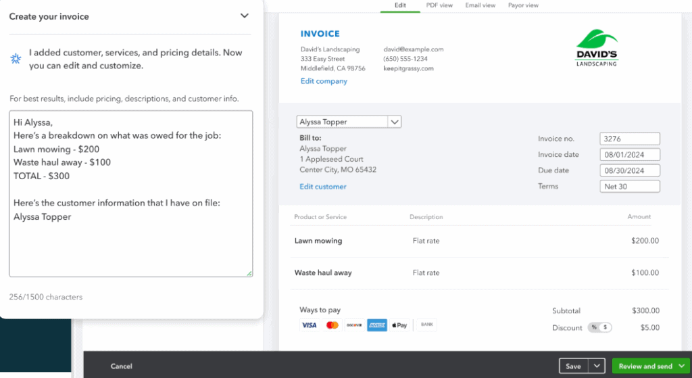Click the Apple Pay payment icon
Screen dimensions: 692x378
point(399,325)
